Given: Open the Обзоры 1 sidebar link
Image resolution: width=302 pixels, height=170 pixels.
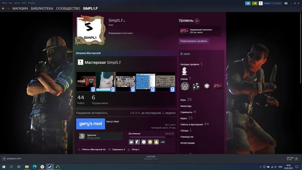Looking at the screenshot, I should click(186, 130).
